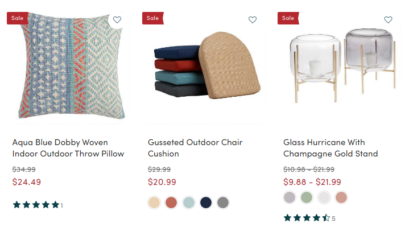
Task: Open Aqua Blue Dobby Woven Pillow title
Action: [68, 148]
